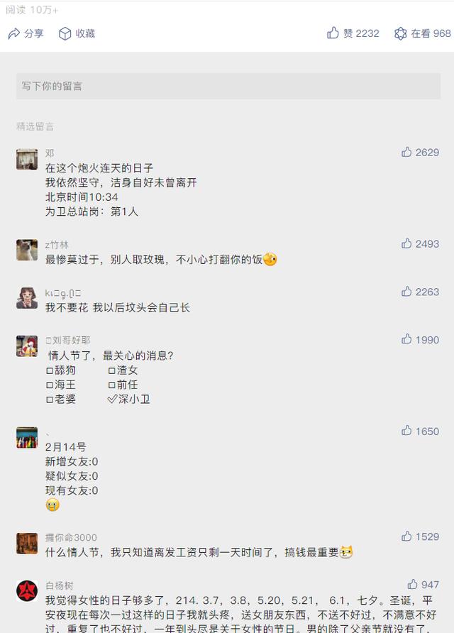Click the username z竹林
Screen dimensions: 454x633
point(57,245)
